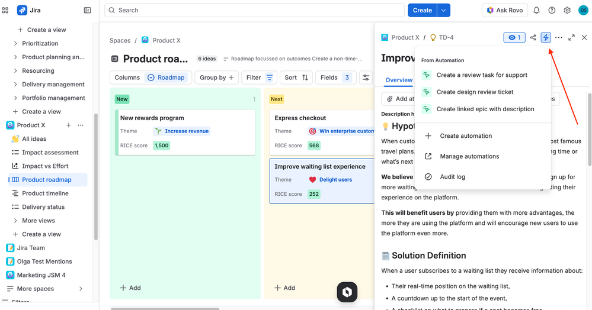Open the notifications bell
Screen dimensions: 592x310
click(536, 10)
